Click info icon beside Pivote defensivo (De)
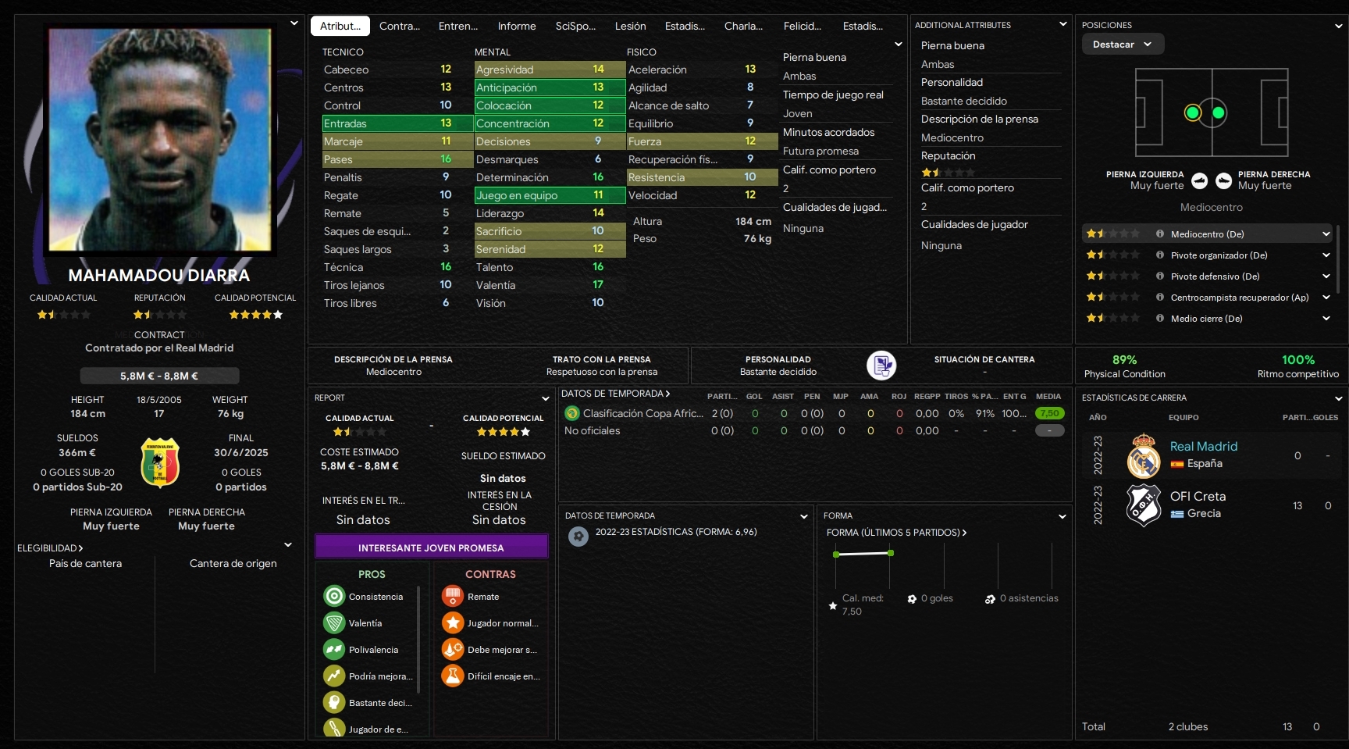This screenshot has width=1349, height=749. (1160, 276)
